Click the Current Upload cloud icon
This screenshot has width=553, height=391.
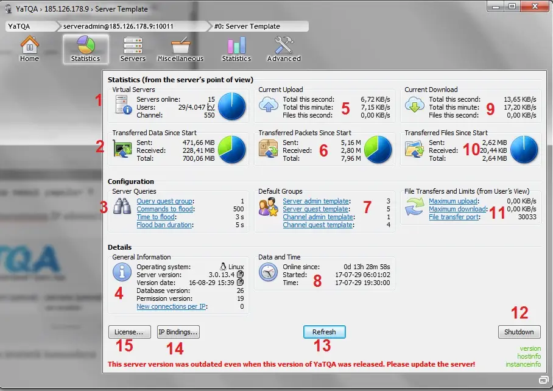[269, 104]
